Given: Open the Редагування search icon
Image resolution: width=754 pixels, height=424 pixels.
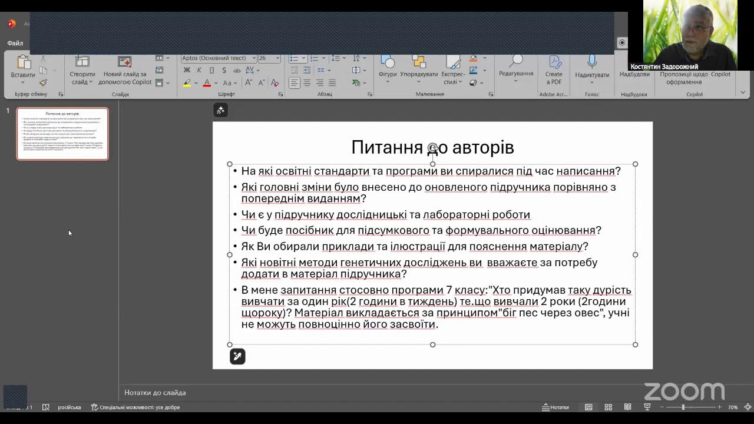Looking at the screenshot, I should click(x=516, y=61).
